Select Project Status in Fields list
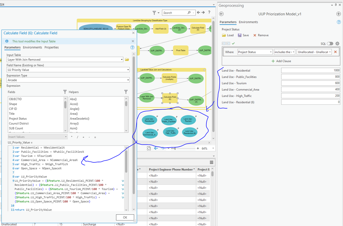Screen dimensions: 343x226 tap(18, 118)
